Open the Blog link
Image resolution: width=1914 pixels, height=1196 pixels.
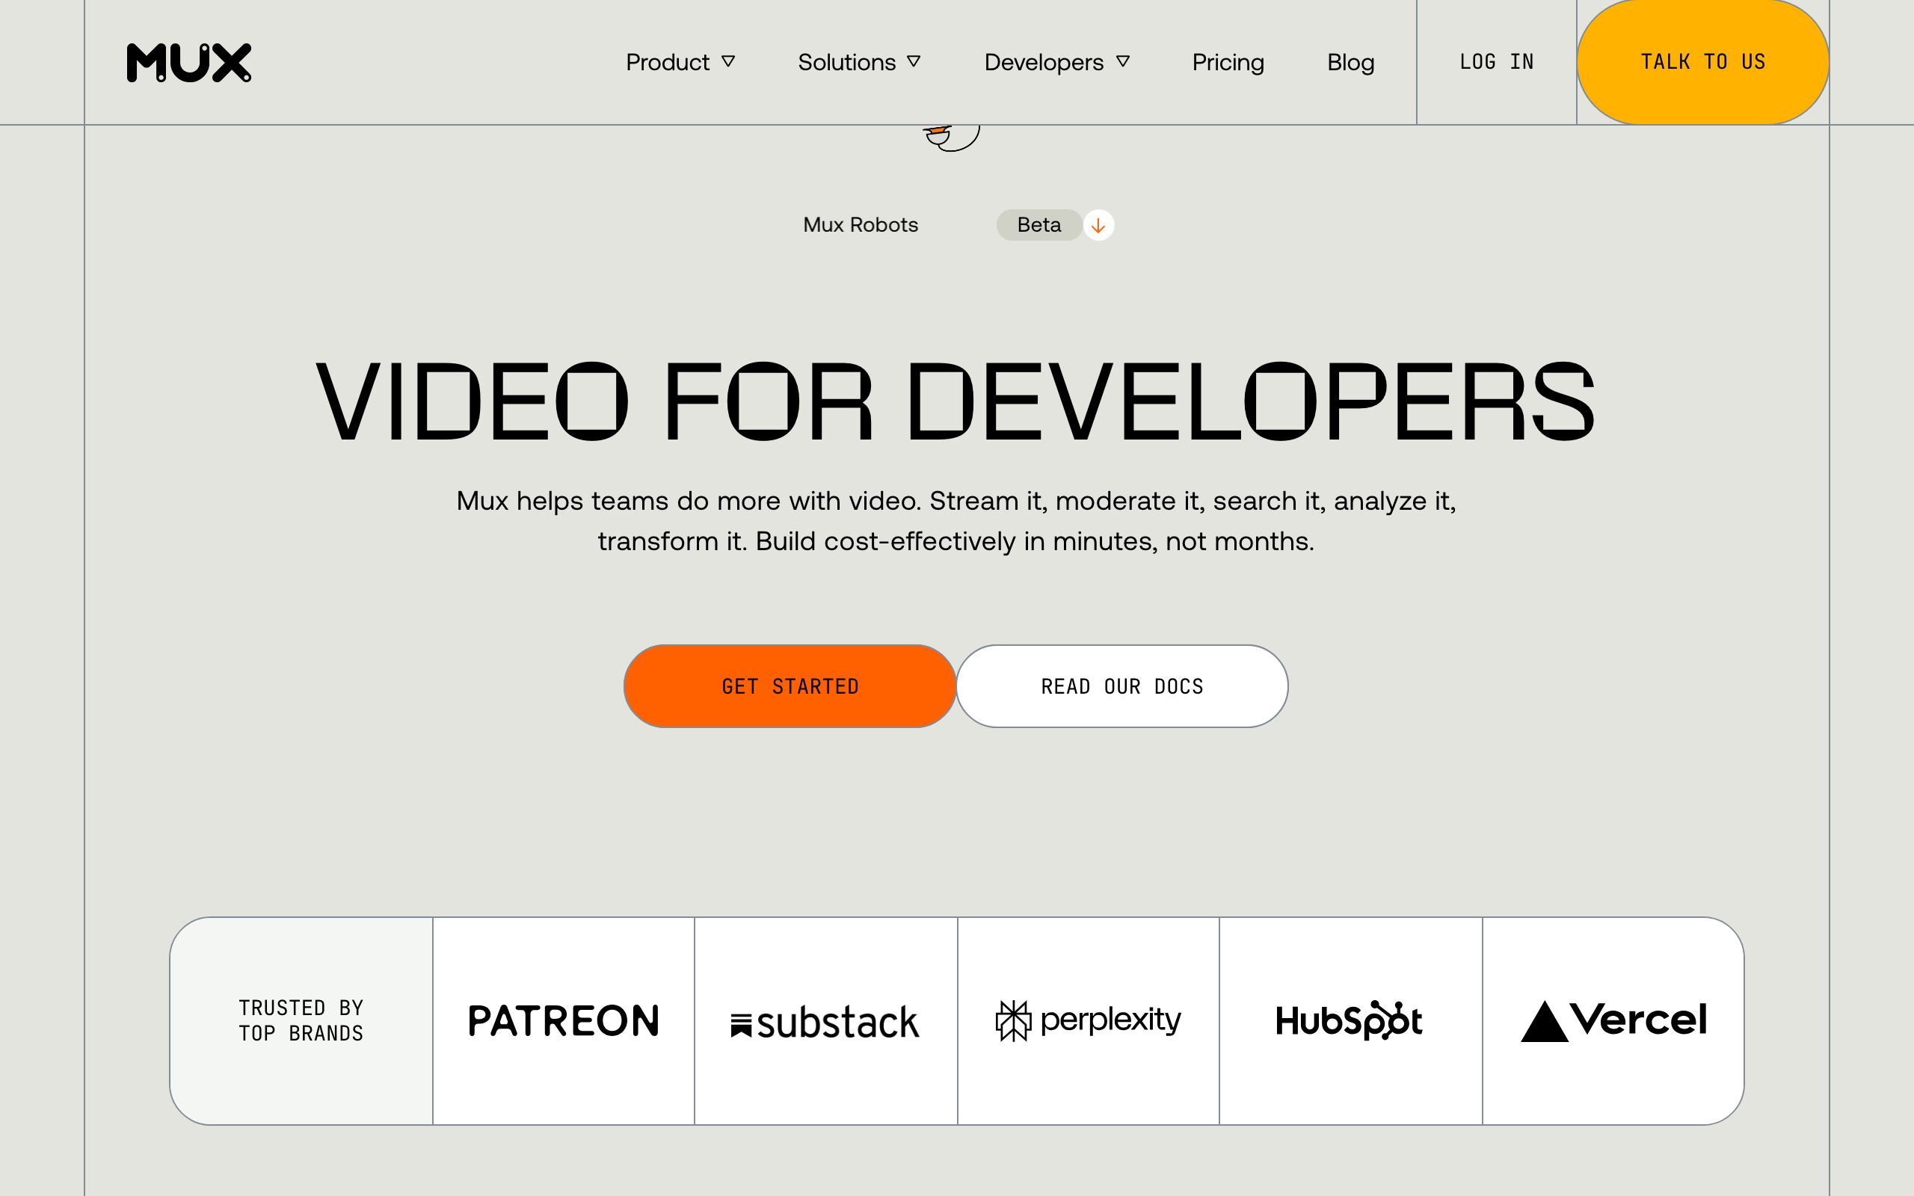coord(1350,62)
